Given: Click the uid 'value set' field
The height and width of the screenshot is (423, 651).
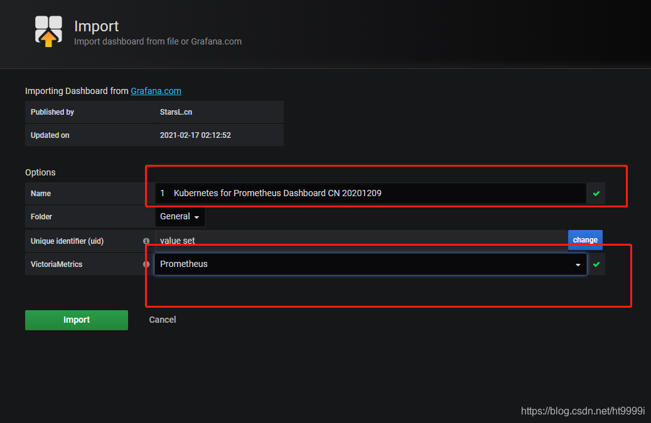Looking at the screenshot, I should coord(361,241).
